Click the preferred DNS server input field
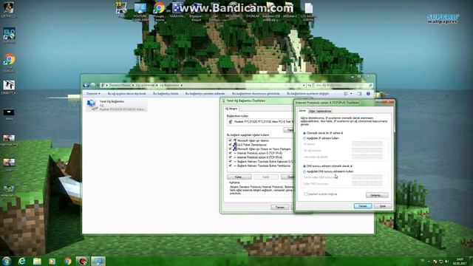The image size is (473, 266). [x=367, y=177]
